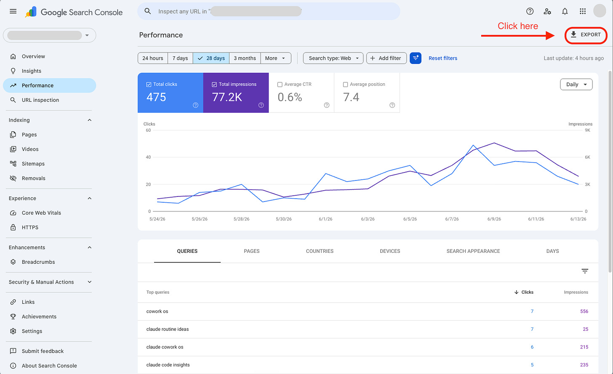613x374 pixels.
Task: Open the account avatar
Action: point(600,11)
